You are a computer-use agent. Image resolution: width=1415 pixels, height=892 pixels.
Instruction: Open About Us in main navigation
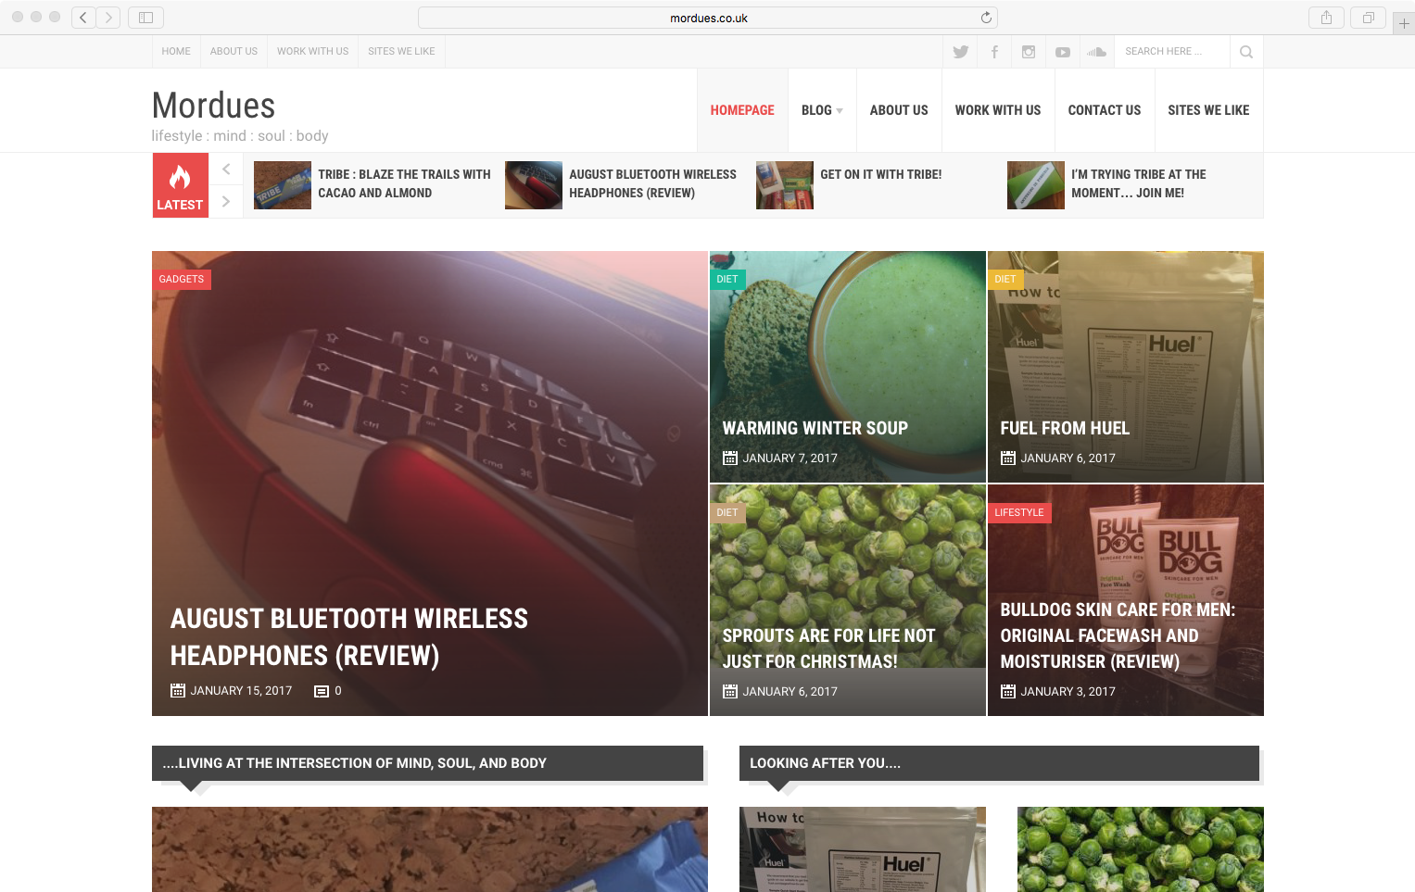click(899, 110)
